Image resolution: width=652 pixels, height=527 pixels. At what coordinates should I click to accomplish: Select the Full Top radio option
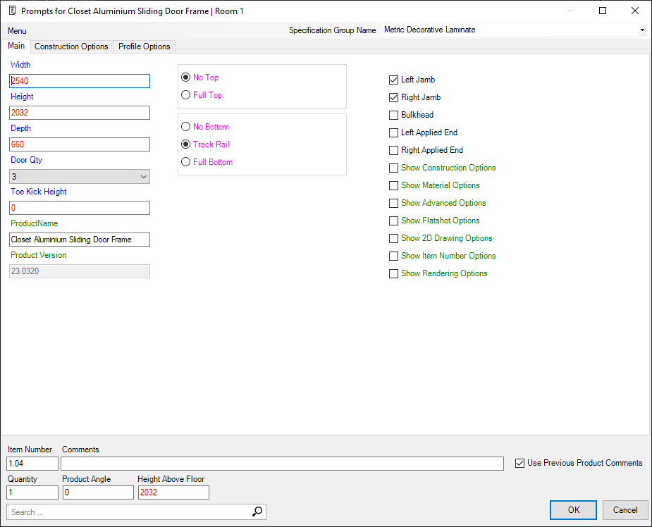[186, 95]
